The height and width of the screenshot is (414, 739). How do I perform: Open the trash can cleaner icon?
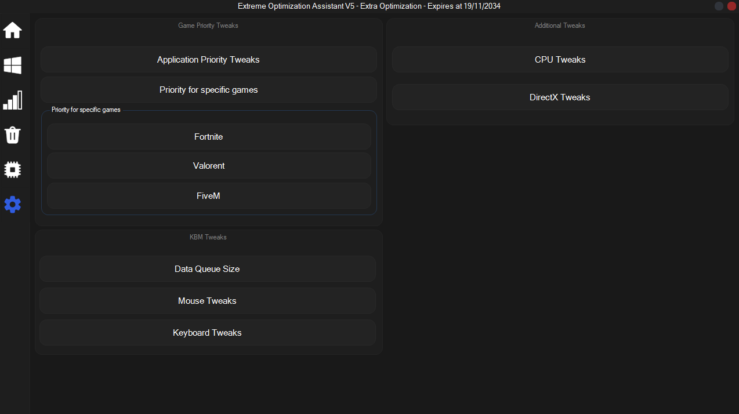pyautogui.click(x=13, y=135)
